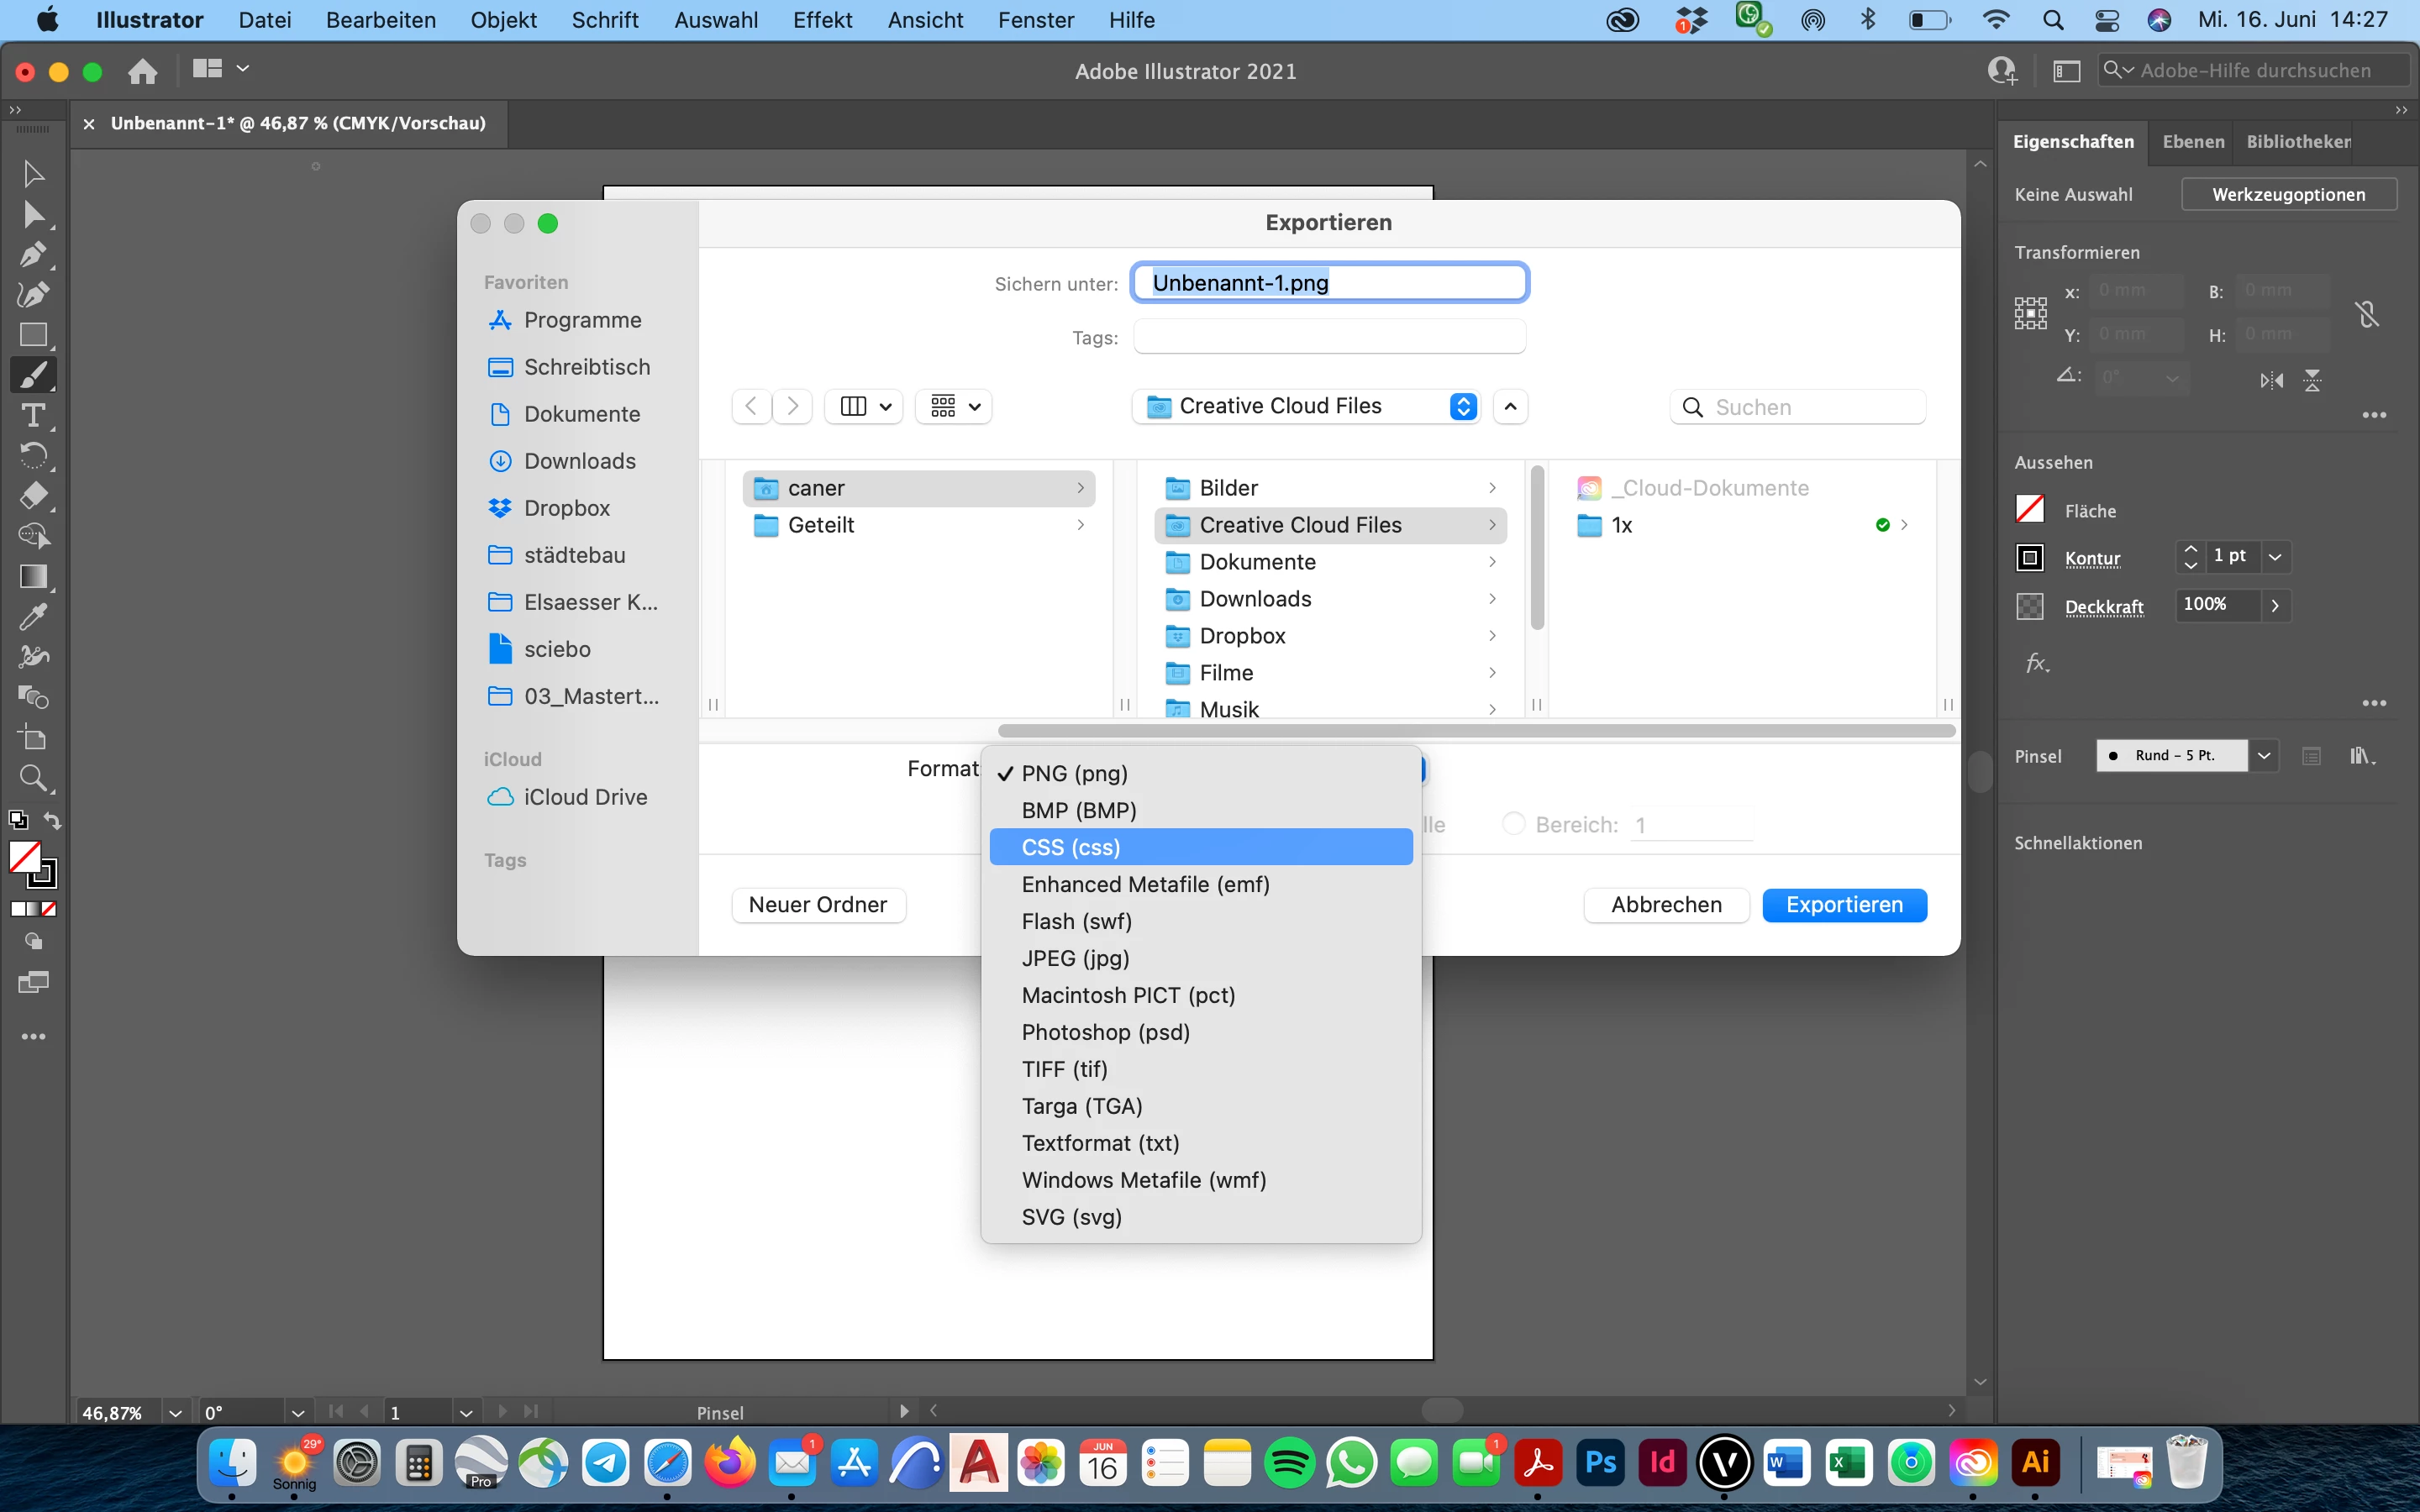Select the Zoom tool
The height and width of the screenshot is (1512, 2420).
click(33, 778)
